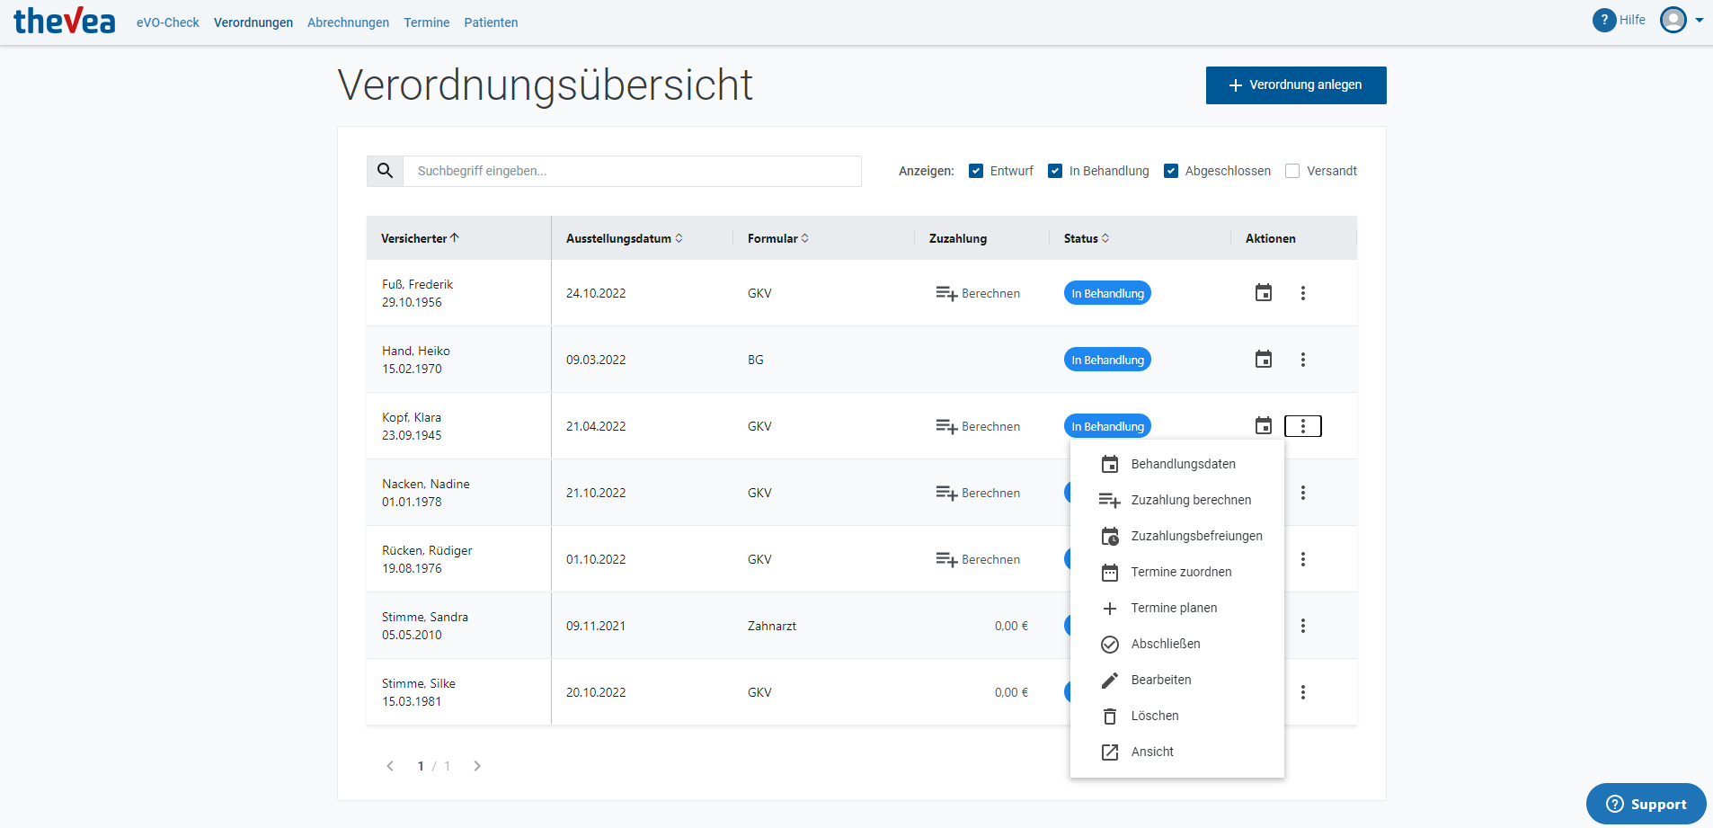Screen dimensions: 1713x828
Task: Select Löschen menu entry
Action: click(x=1177, y=716)
